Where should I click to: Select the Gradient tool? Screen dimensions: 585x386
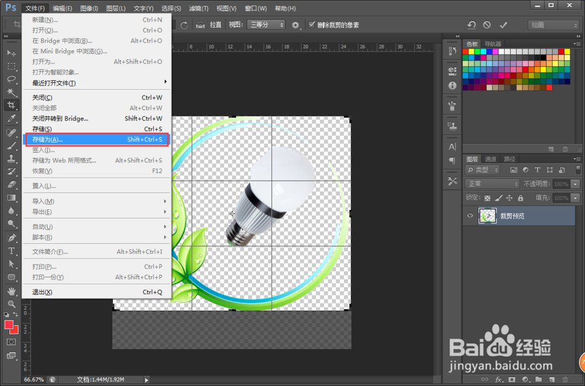11,198
